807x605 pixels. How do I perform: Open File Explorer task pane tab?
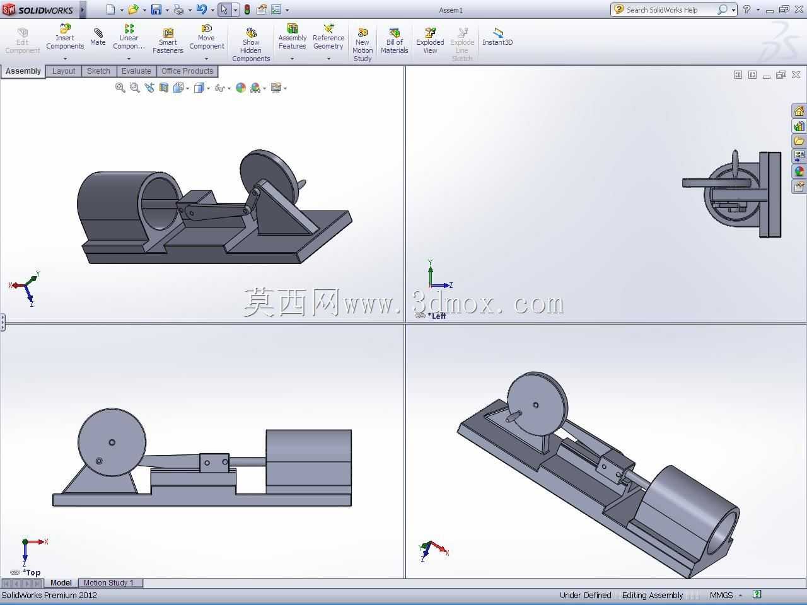(x=799, y=141)
